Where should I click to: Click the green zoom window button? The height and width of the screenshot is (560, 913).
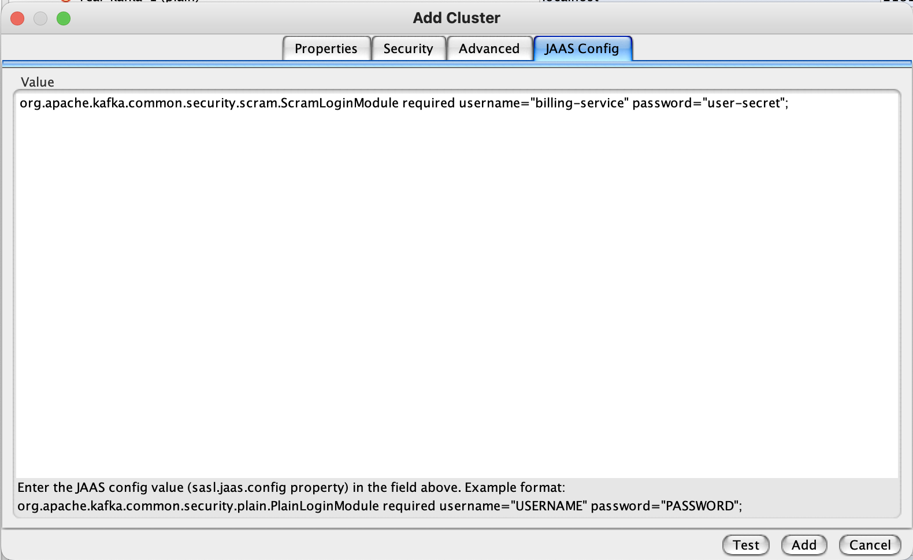point(64,18)
